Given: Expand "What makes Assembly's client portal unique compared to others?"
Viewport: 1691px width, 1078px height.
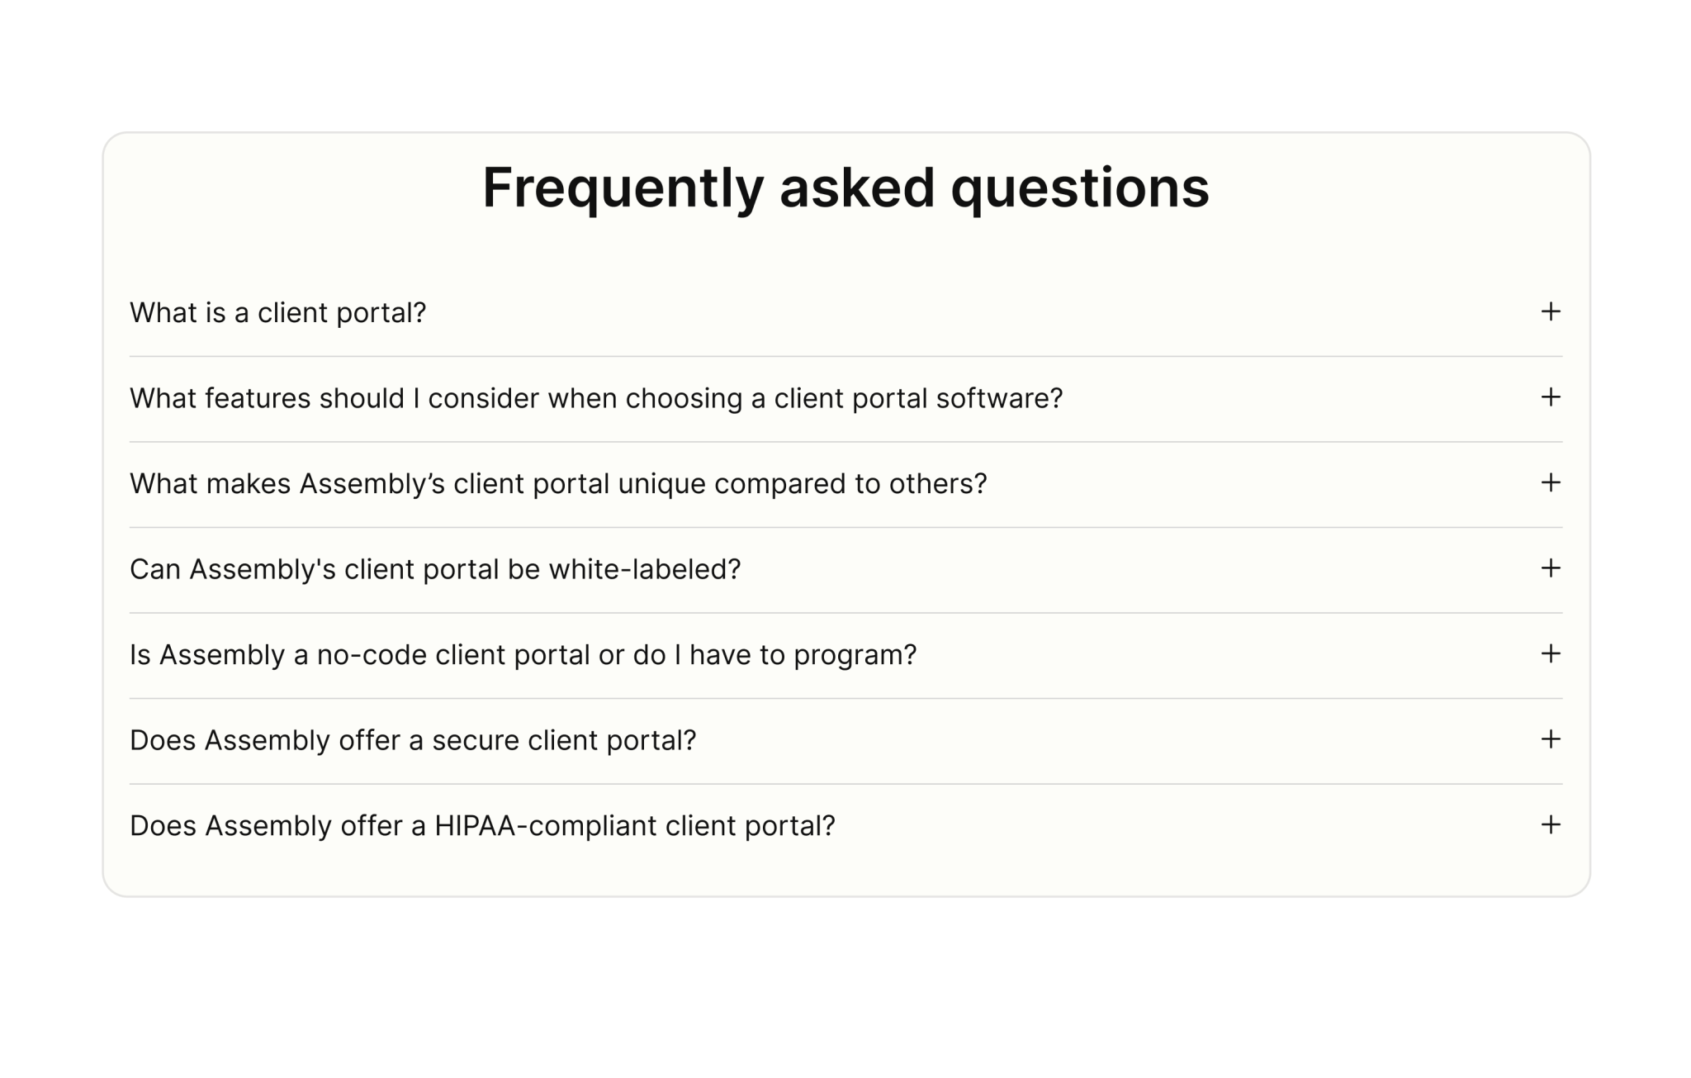Looking at the screenshot, I should pyautogui.click(x=1551, y=484).
